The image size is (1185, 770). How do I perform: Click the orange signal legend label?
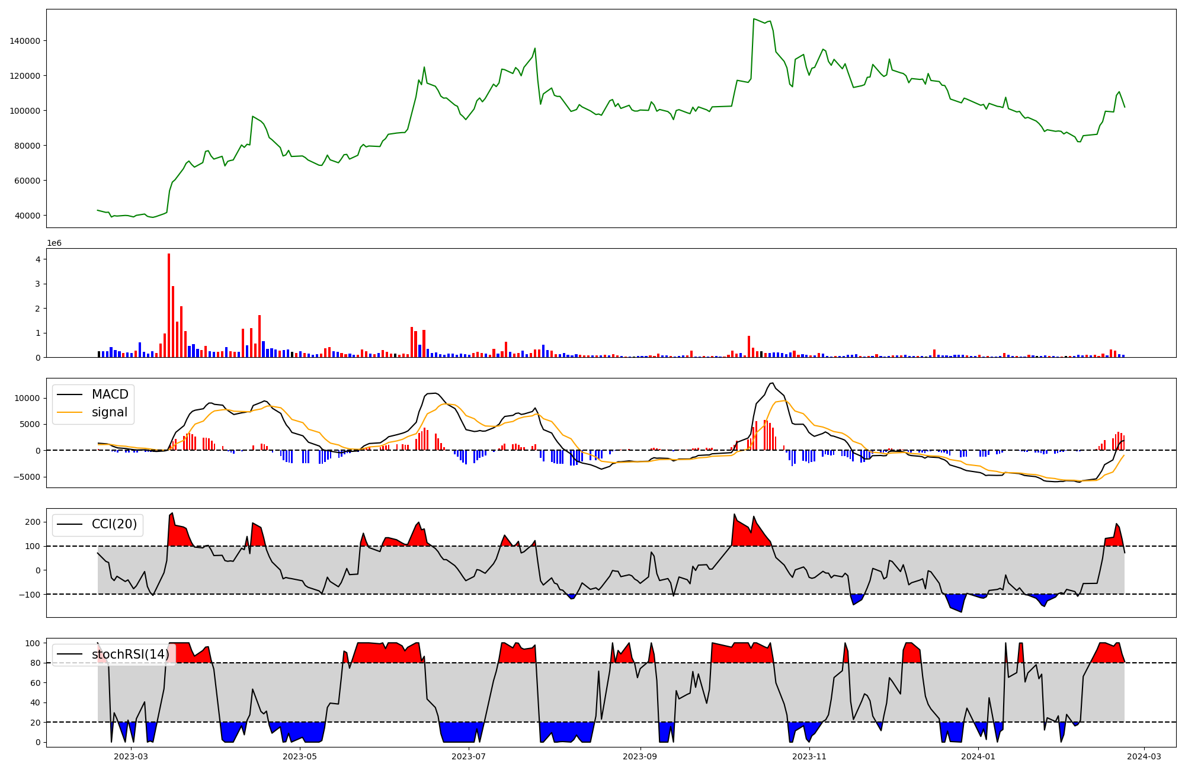[110, 412]
